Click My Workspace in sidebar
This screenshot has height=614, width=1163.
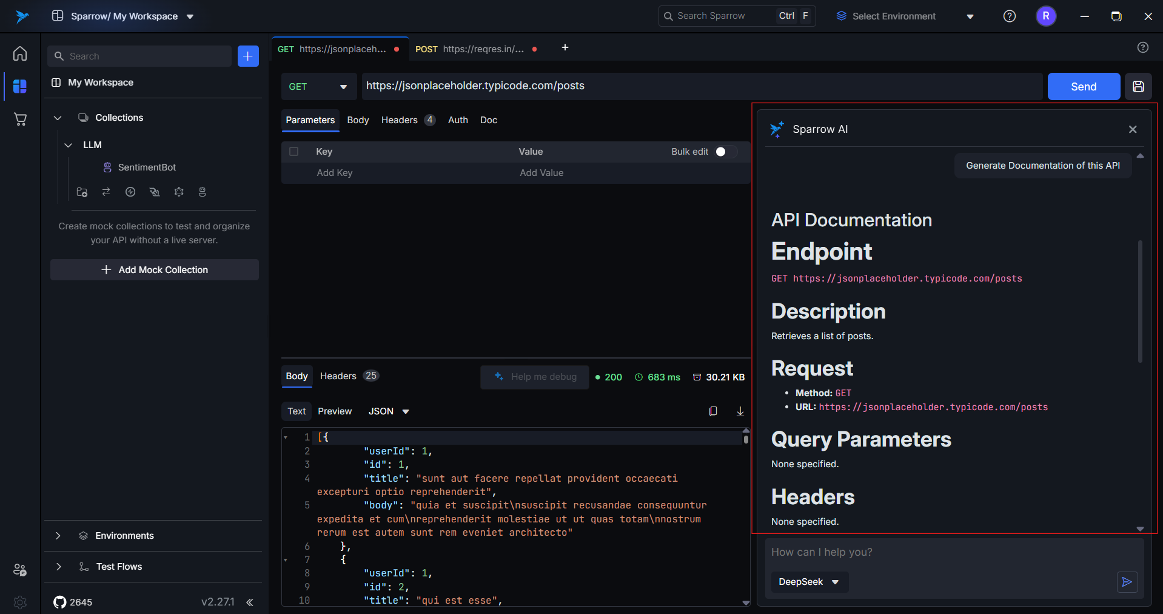click(101, 83)
